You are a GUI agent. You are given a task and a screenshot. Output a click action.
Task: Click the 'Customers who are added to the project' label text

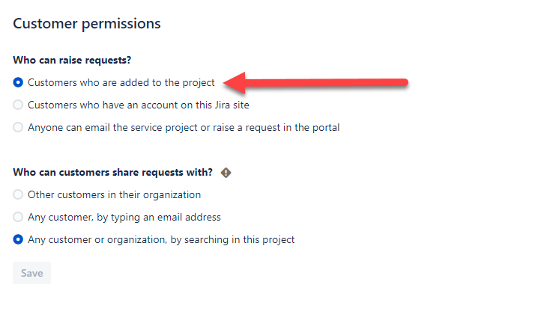pyautogui.click(x=121, y=82)
